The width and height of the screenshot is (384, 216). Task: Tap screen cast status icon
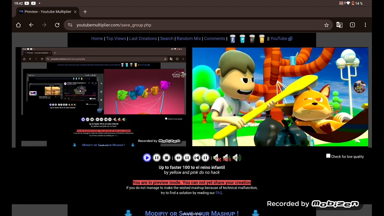(x=341, y=3)
